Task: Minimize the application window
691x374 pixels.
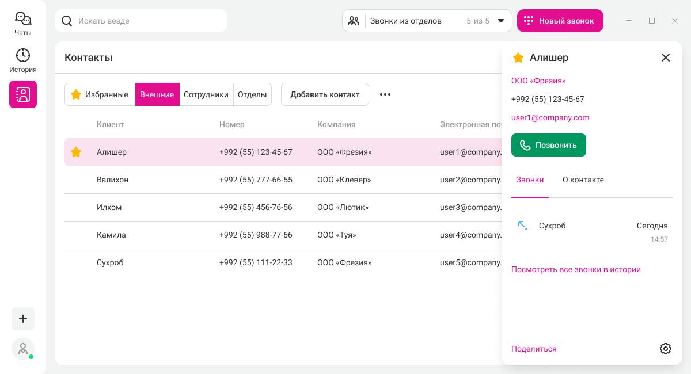Action: coord(629,21)
